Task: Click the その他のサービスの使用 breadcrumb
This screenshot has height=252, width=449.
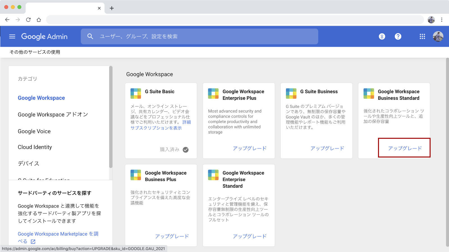Action: 35,52
